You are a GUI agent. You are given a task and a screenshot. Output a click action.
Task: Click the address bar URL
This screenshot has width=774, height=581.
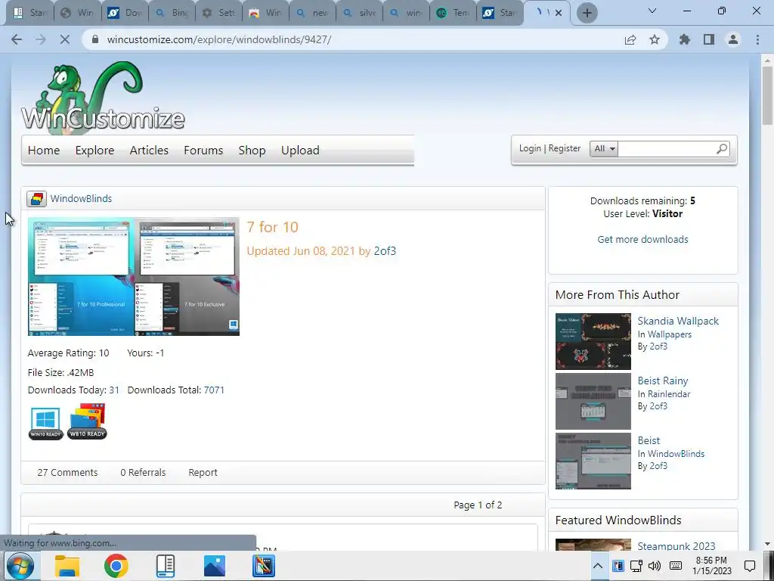coord(219,39)
